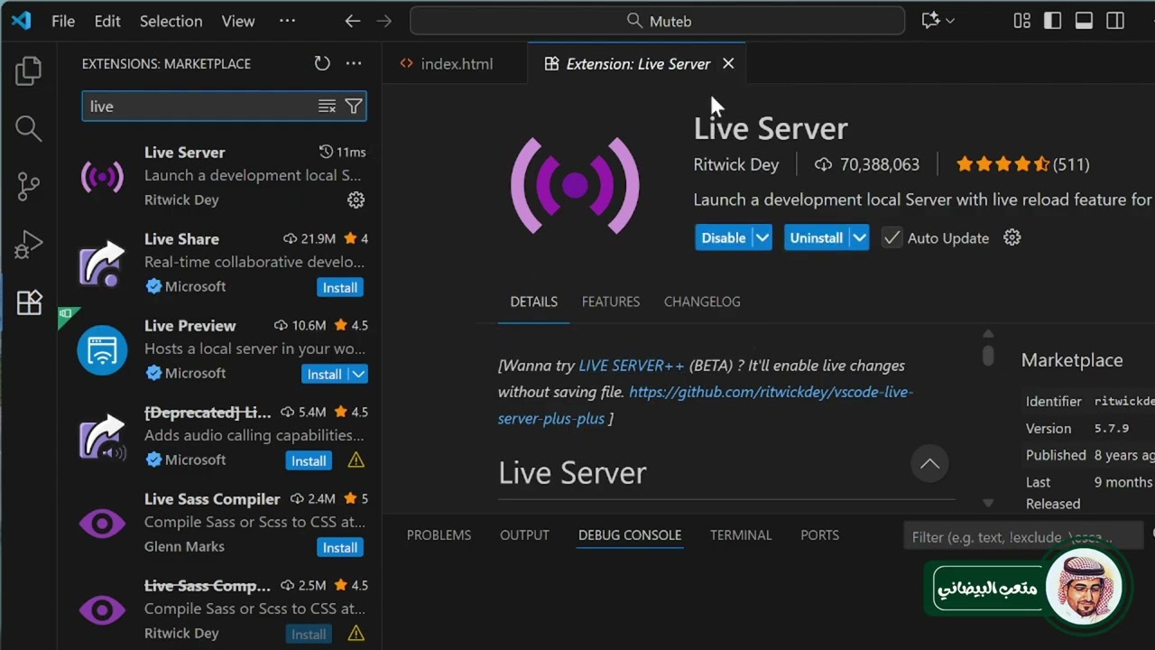
Task: Toggle Secondary Side Bar visibility
Action: [x=1115, y=21]
